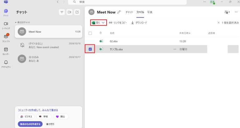
Task: Switch to the 写真 tab
Action: [150, 12]
